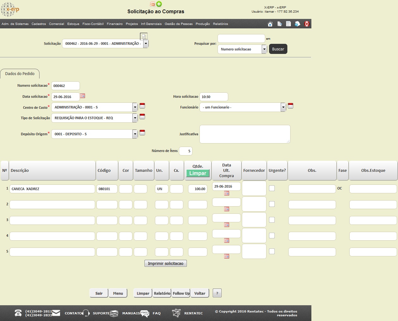The height and width of the screenshot is (321, 398).
Task: Click the broken image icon above the Solicitação dropdown
Action: pyautogui.click(x=144, y=36)
